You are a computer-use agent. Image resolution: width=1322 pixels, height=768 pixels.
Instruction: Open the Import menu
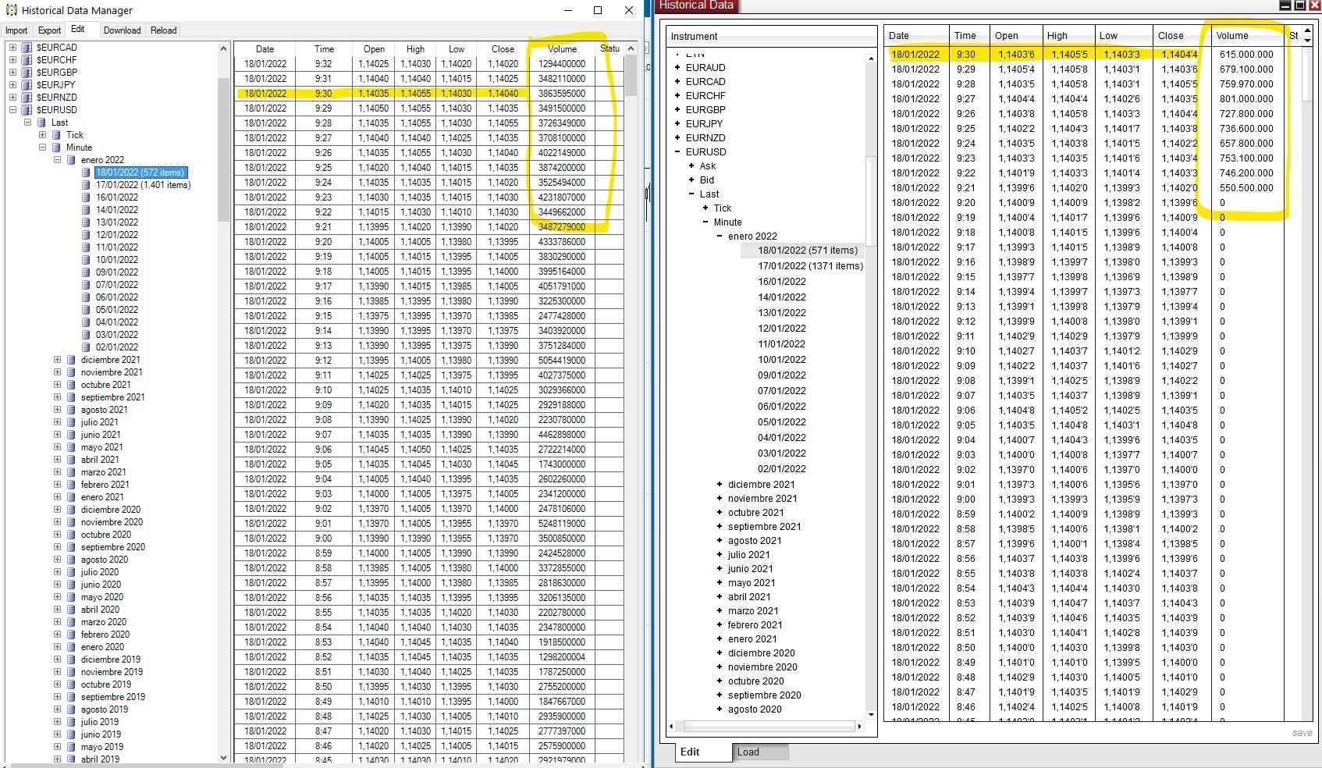click(16, 30)
